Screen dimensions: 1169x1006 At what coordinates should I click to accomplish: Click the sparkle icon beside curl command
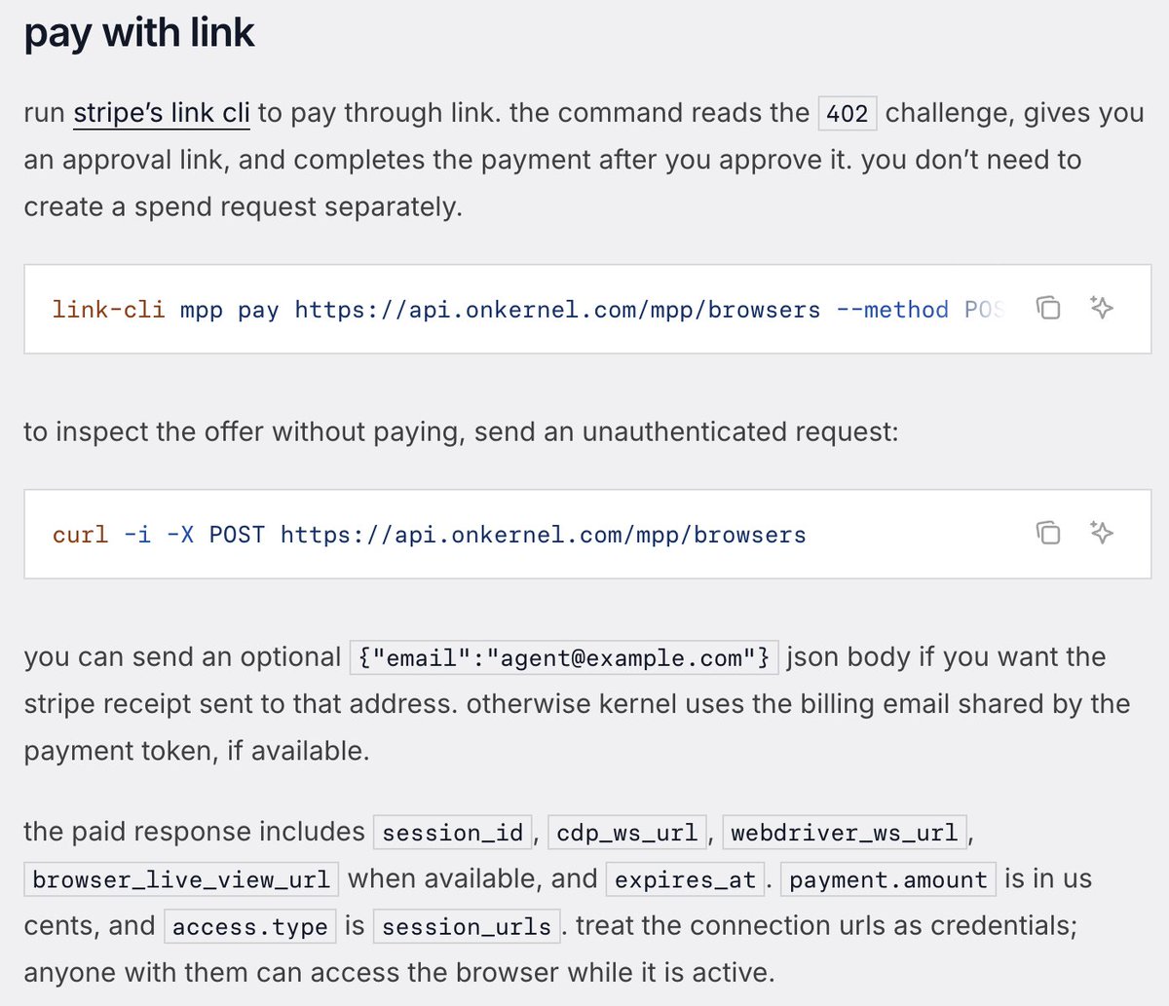pos(1102,533)
